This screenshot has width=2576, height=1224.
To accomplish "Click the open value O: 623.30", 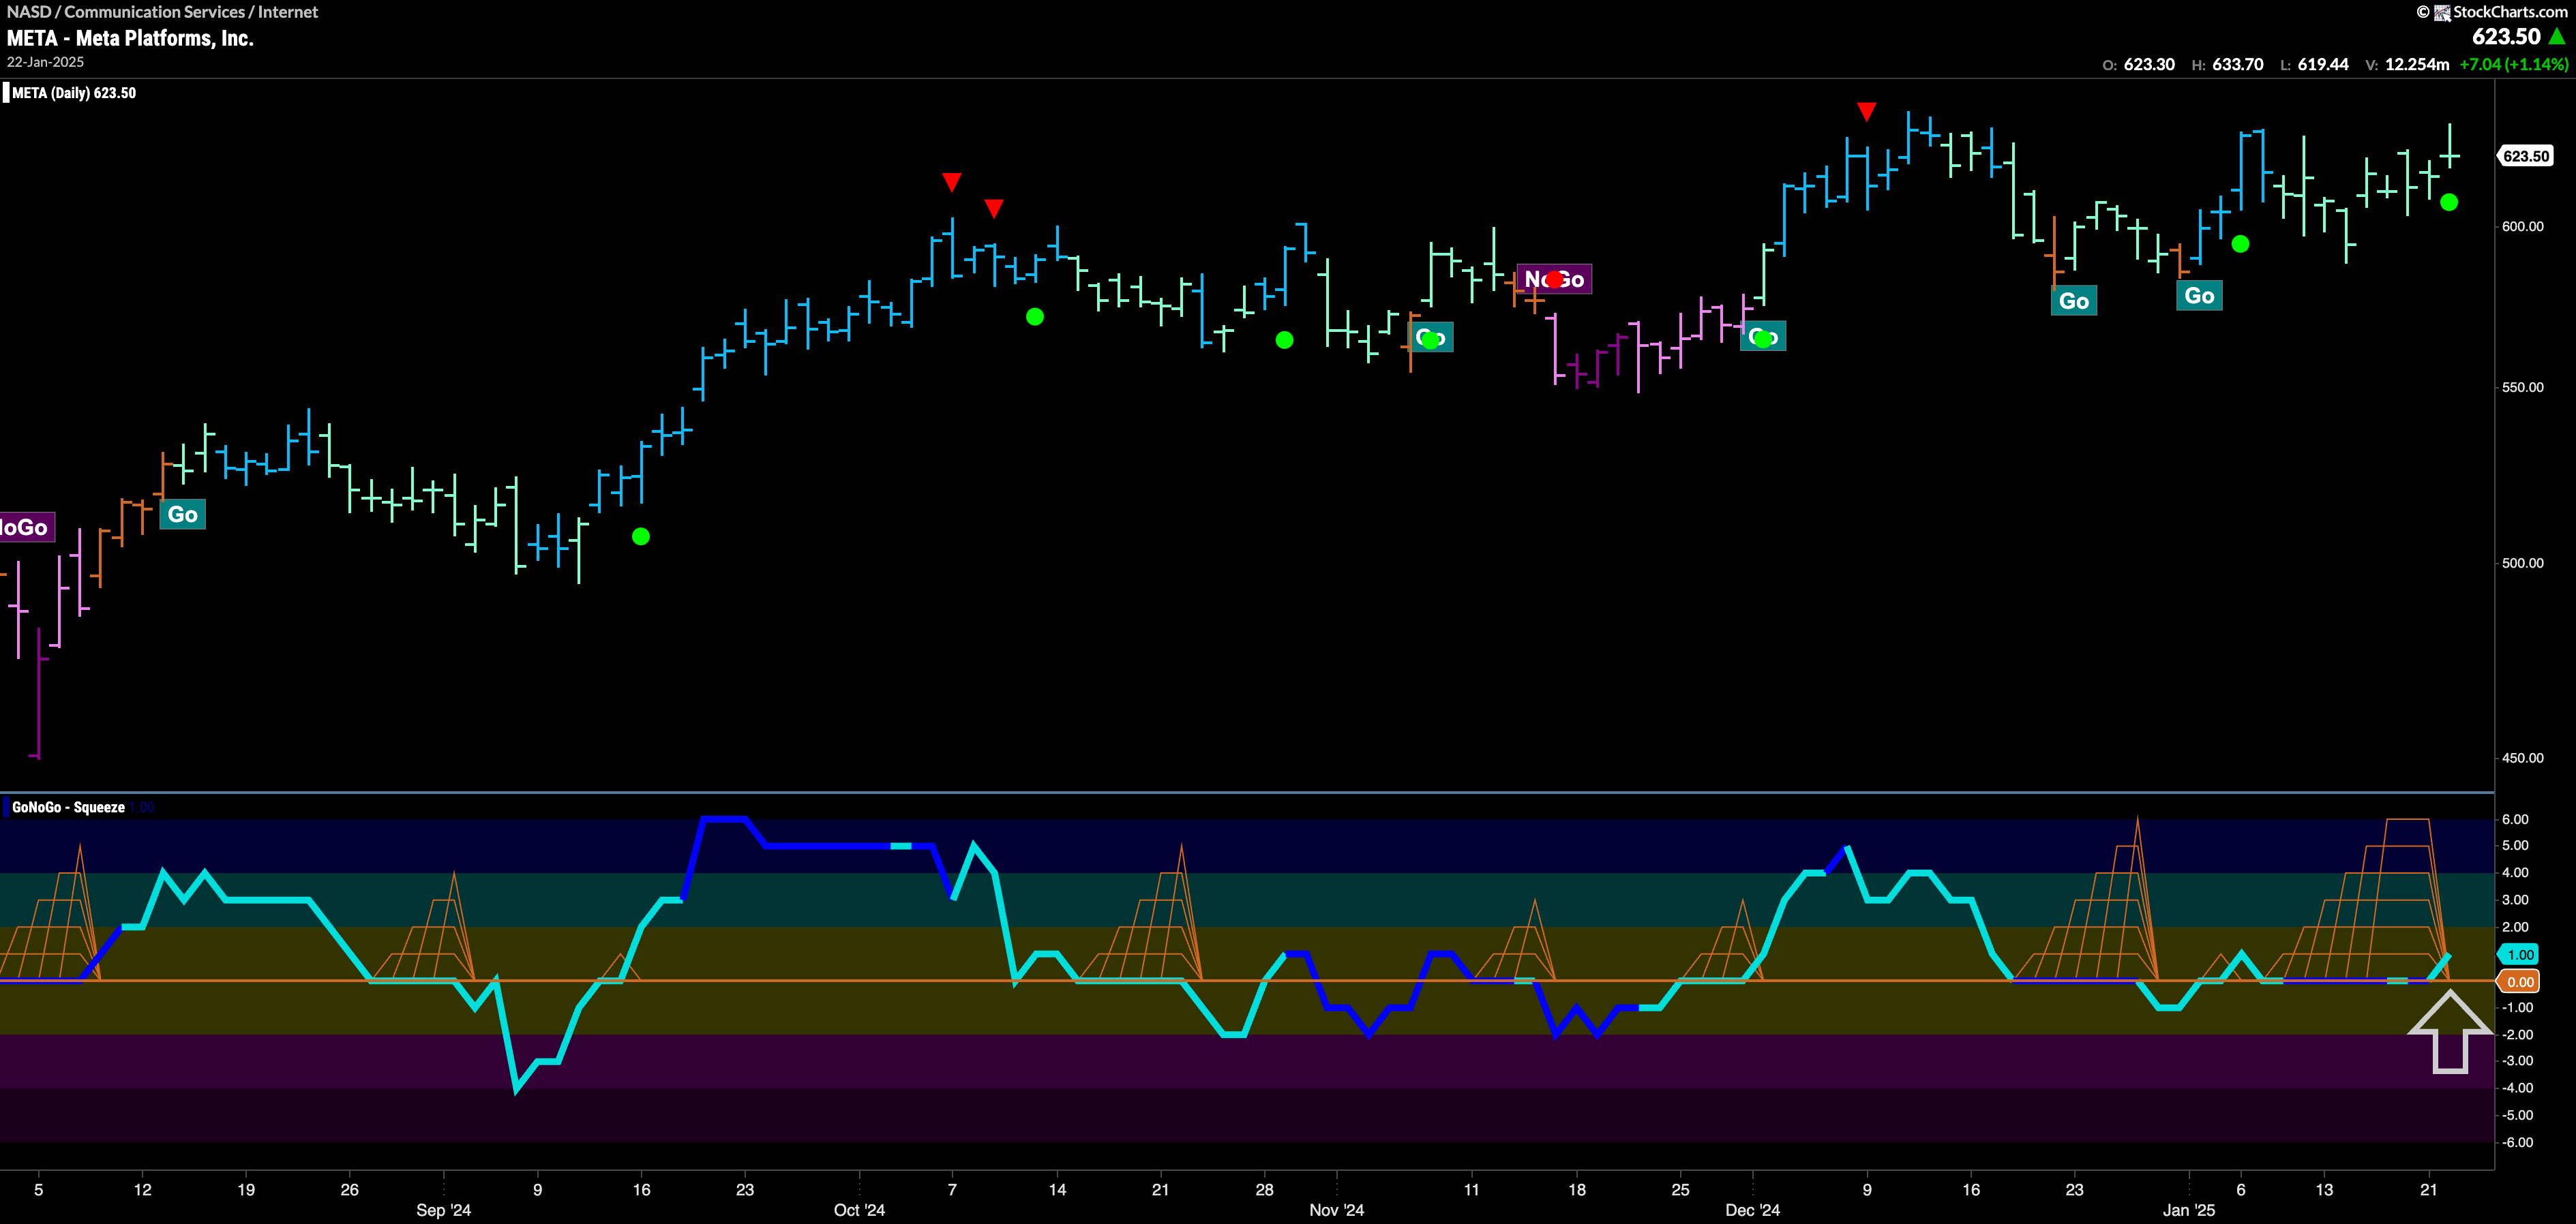I will (2138, 65).
